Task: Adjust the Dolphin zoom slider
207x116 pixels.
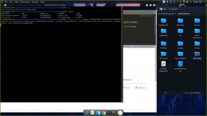Action: (166, 93)
